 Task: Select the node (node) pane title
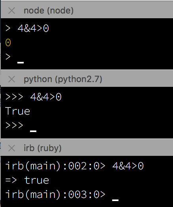pos(49,11)
